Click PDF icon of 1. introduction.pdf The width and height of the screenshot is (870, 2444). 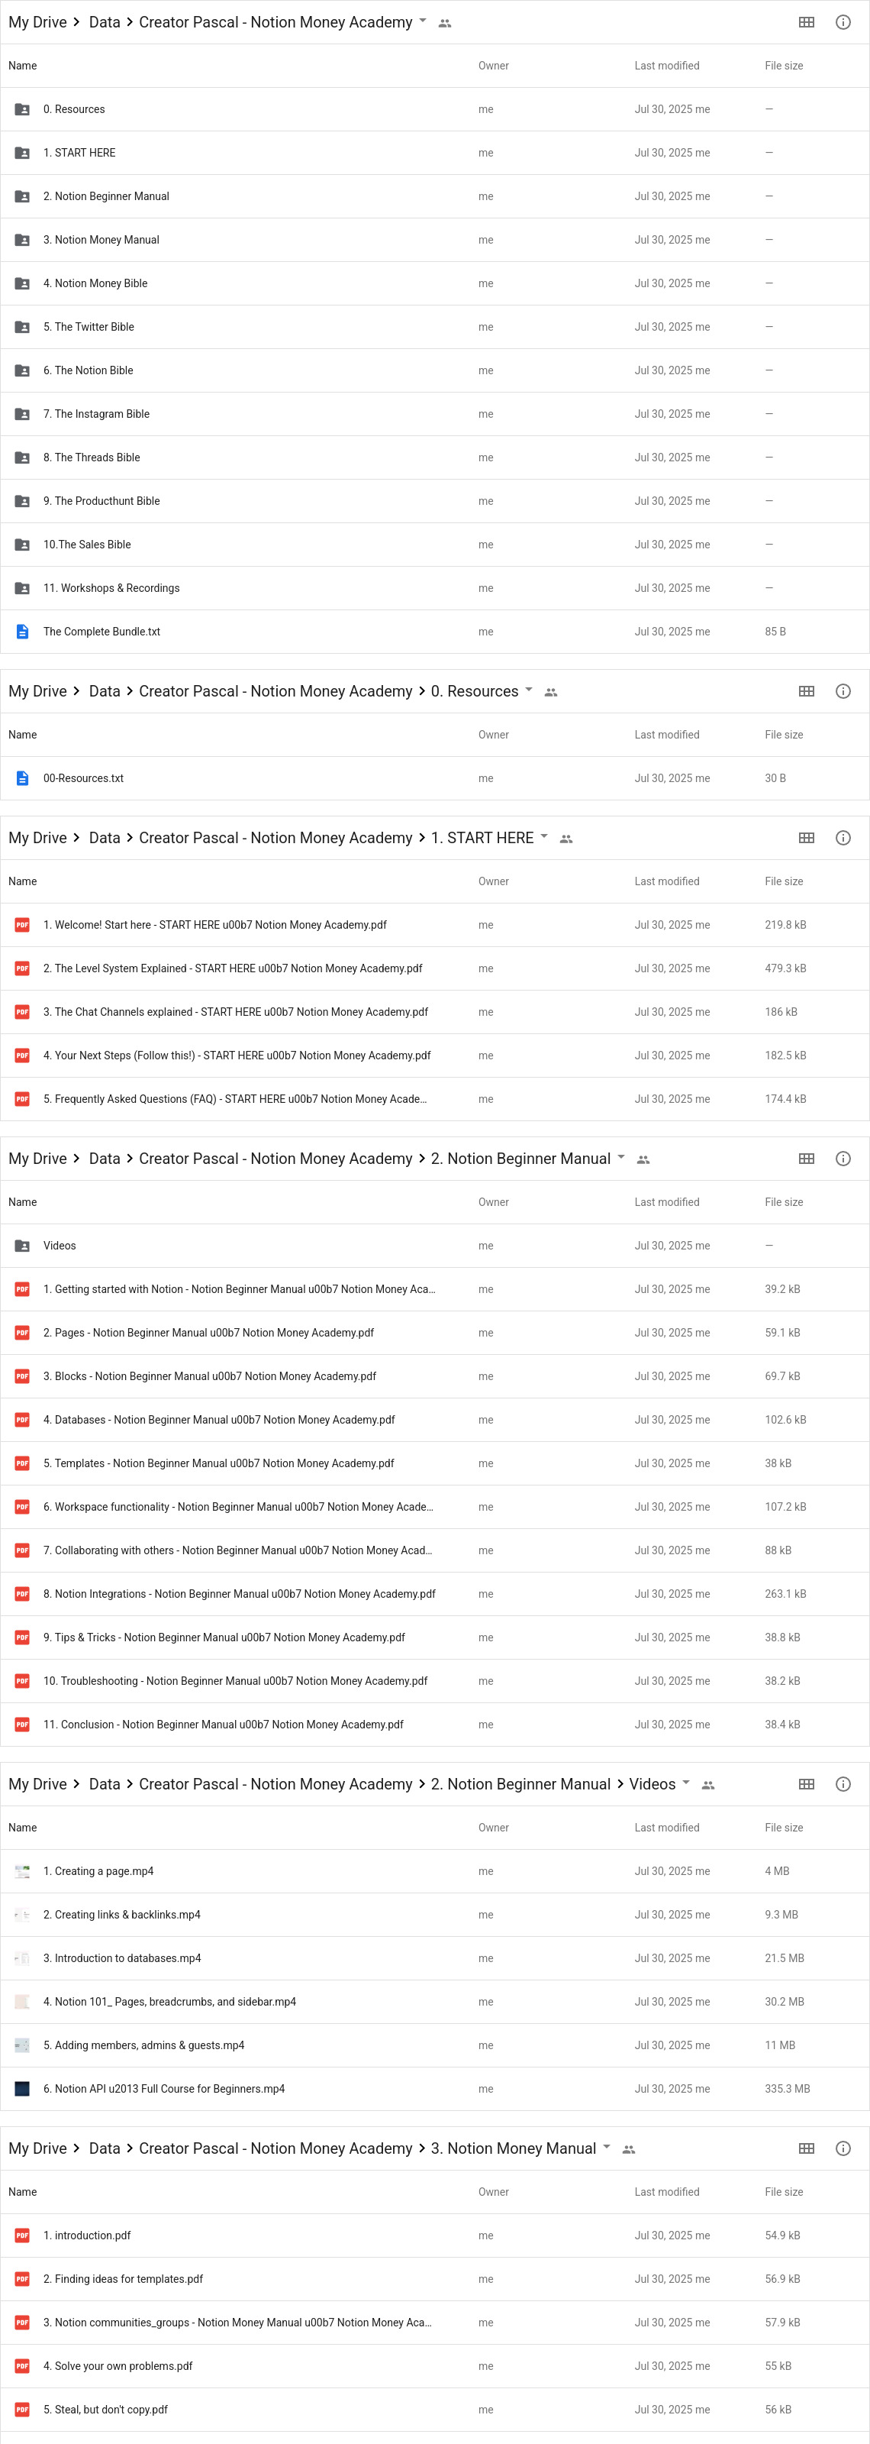22,2236
